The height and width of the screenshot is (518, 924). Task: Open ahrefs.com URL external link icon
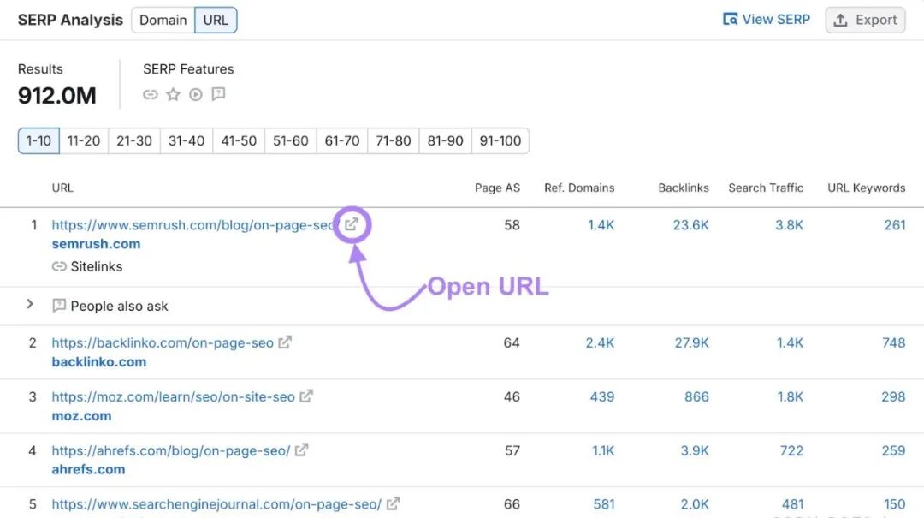click(x=302, y=450)
